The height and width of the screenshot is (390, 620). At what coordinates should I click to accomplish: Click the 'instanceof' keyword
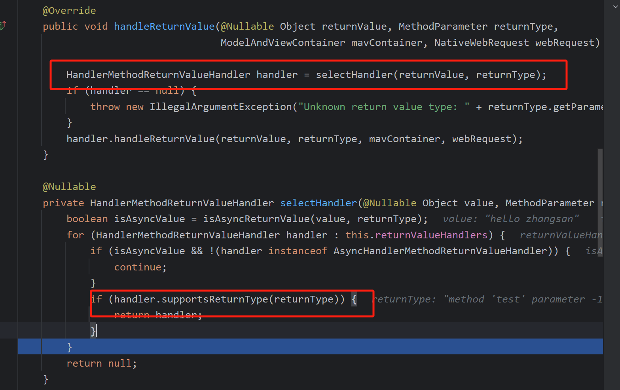298,251
